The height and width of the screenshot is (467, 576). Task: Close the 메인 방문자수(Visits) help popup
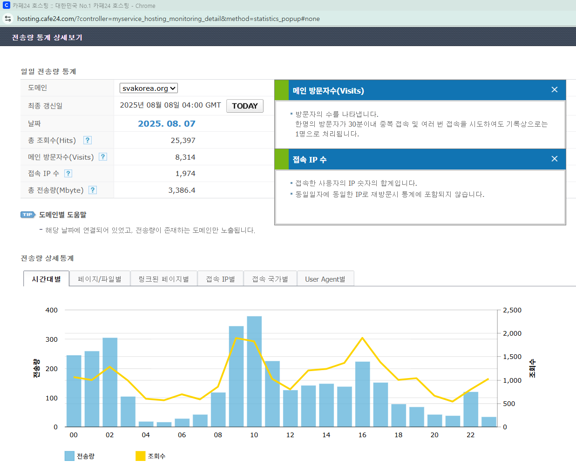pyautogui.click(x=554, y=90)
